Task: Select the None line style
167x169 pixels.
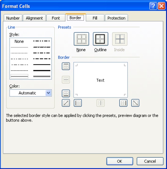Action: pos(19,41)
